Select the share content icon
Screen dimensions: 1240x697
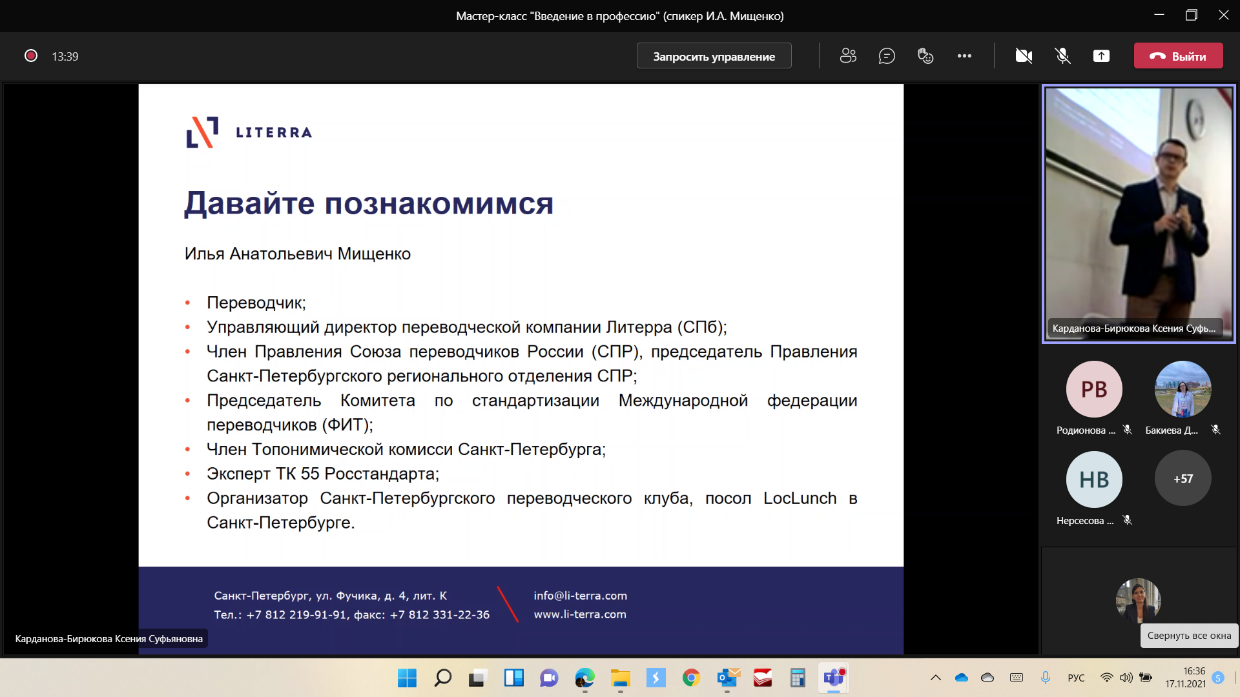(1102, 56)
